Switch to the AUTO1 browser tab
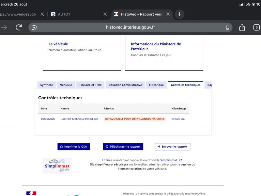 76,14
